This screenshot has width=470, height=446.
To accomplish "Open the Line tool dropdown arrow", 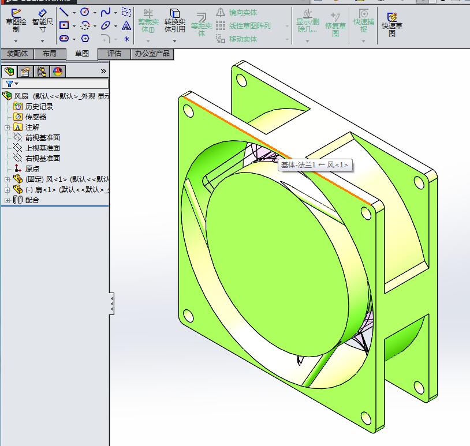I will (74, 13).
